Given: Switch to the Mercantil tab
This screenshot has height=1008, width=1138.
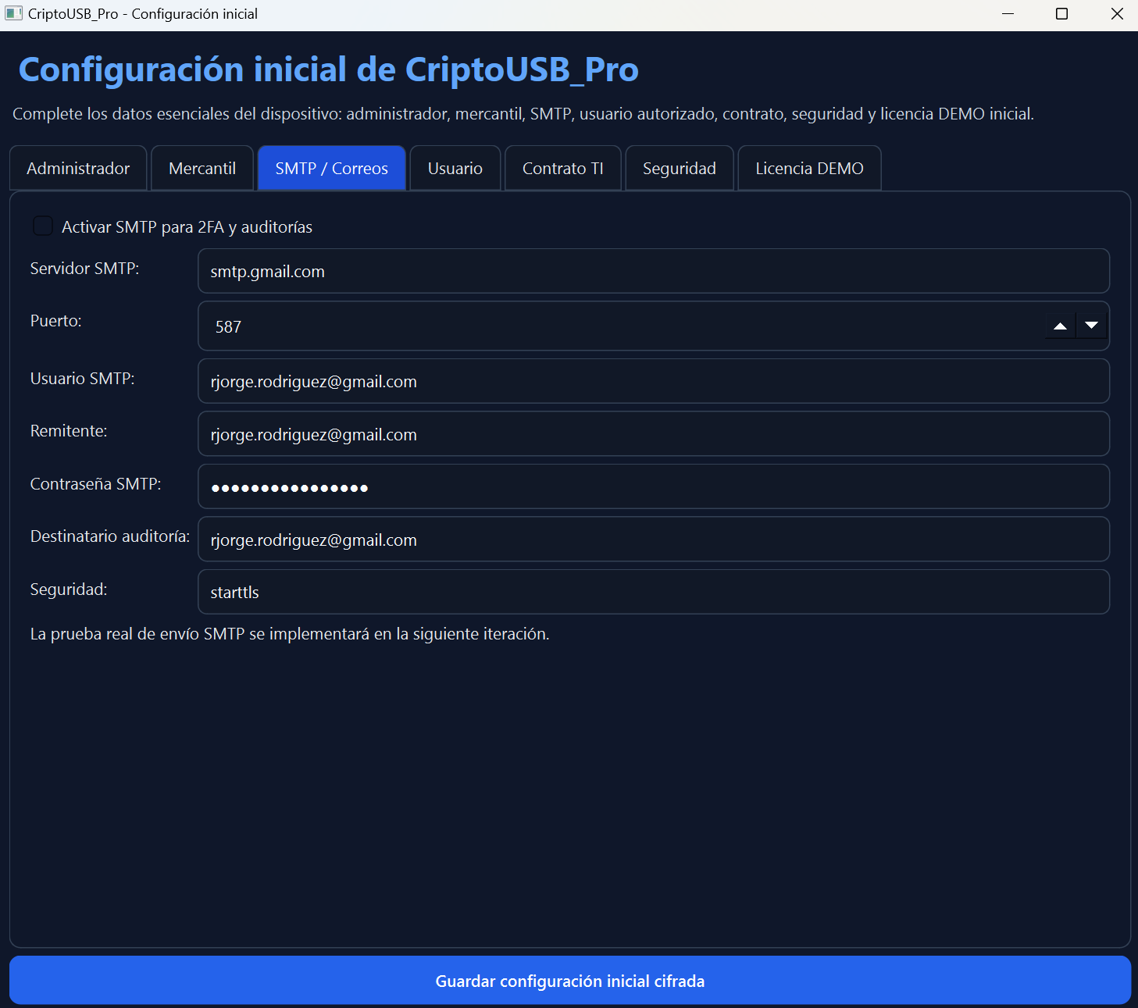Looking at the screenshot, I should tap(202, 168).
